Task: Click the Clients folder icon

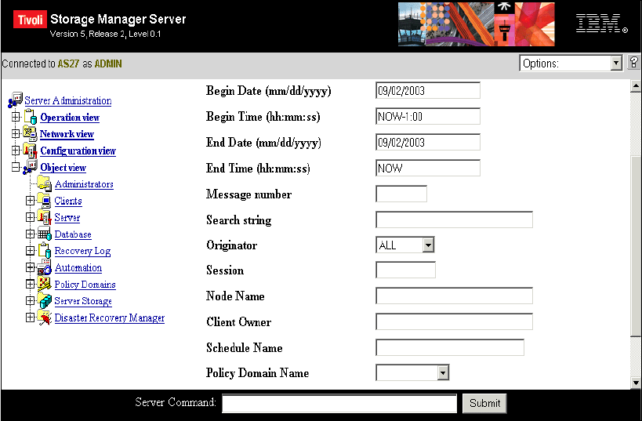Action: click(44, 200)
